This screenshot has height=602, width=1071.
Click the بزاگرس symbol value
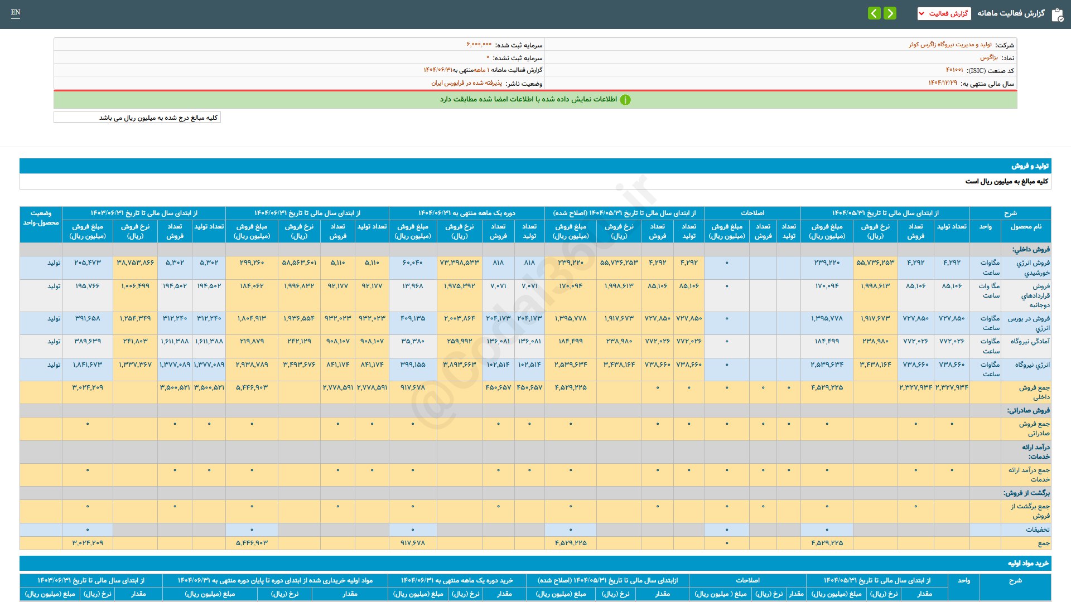coord(988,57)
